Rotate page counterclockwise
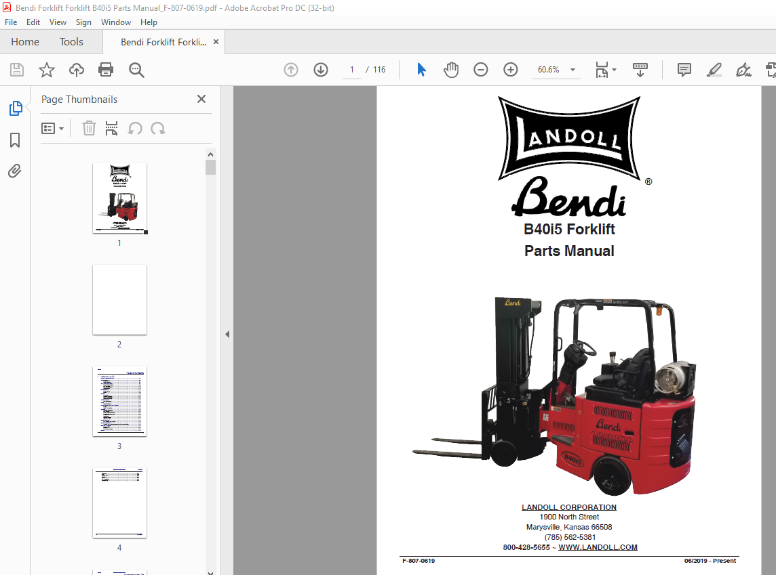 135,129
